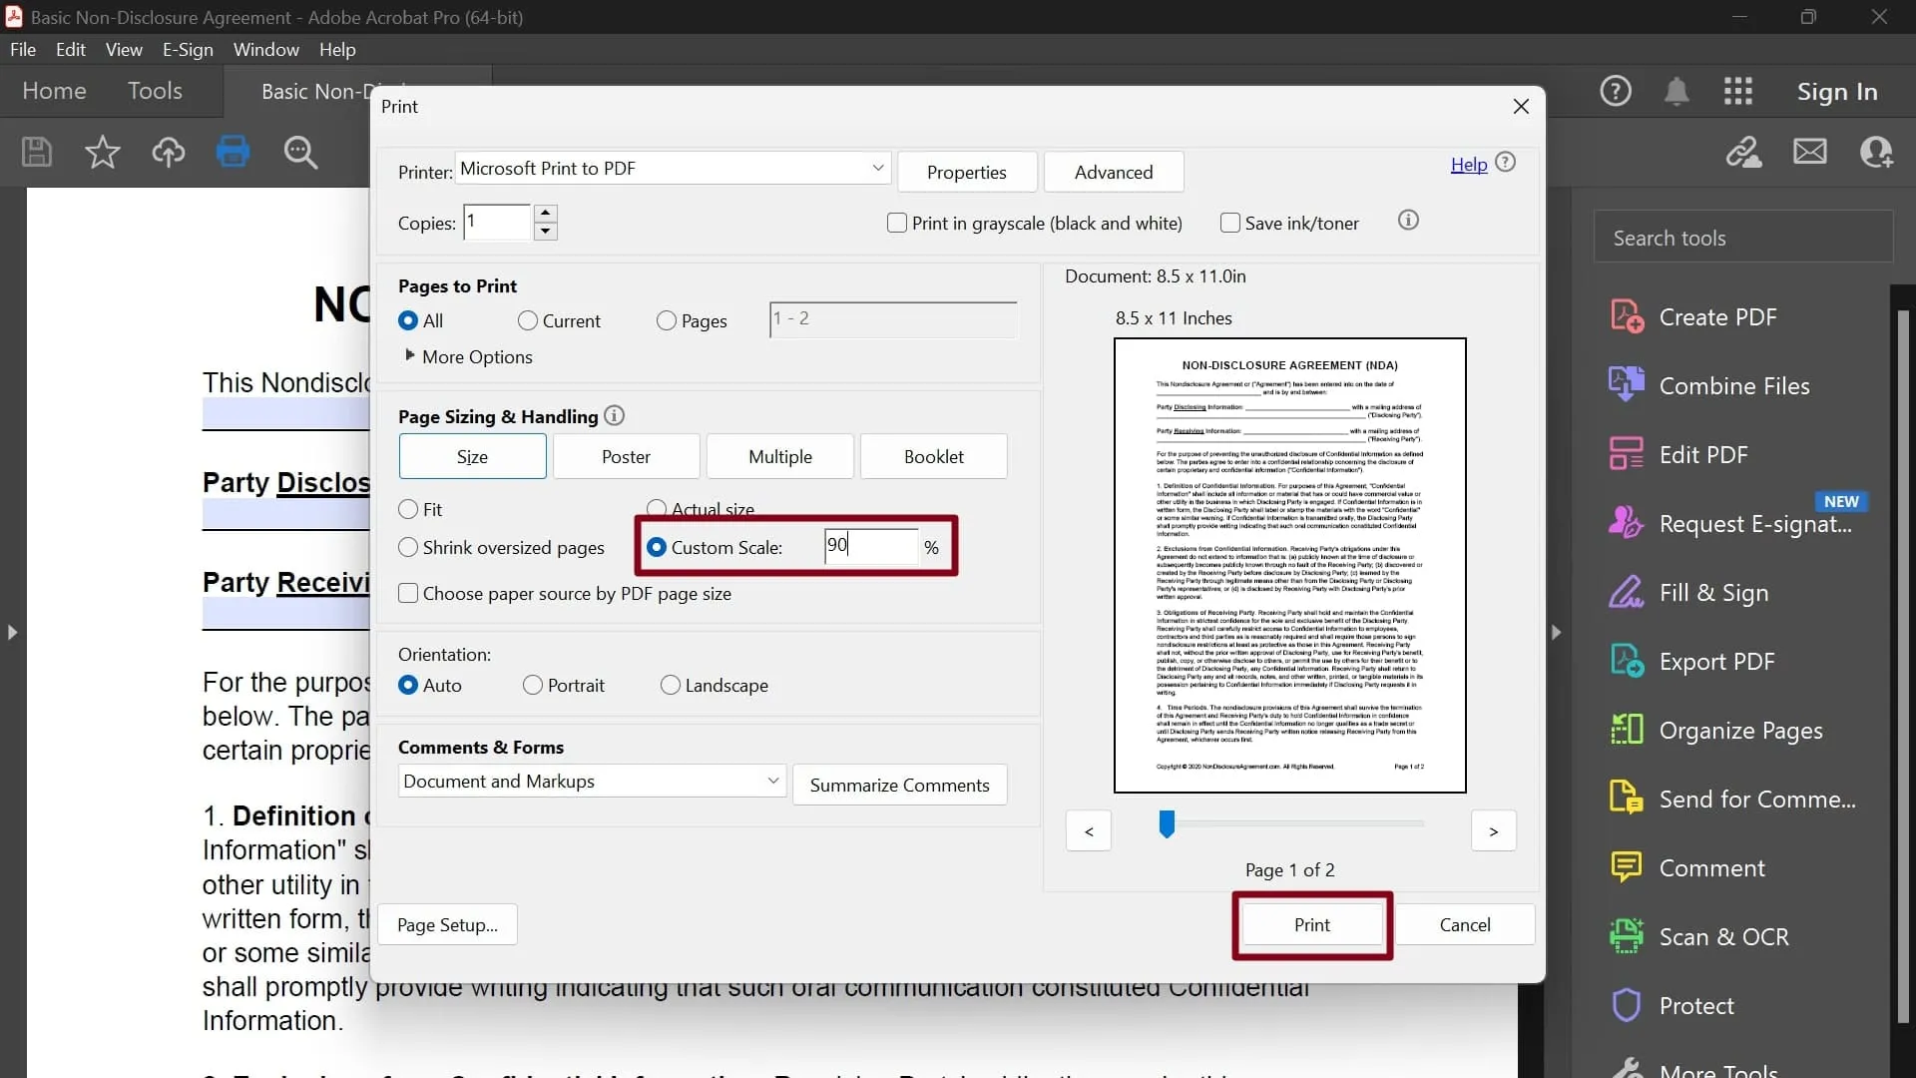Image resolution: width=1916 pixels, height=1078 pixels.
Task: Open the Edit menu
Action: (70, 49)
